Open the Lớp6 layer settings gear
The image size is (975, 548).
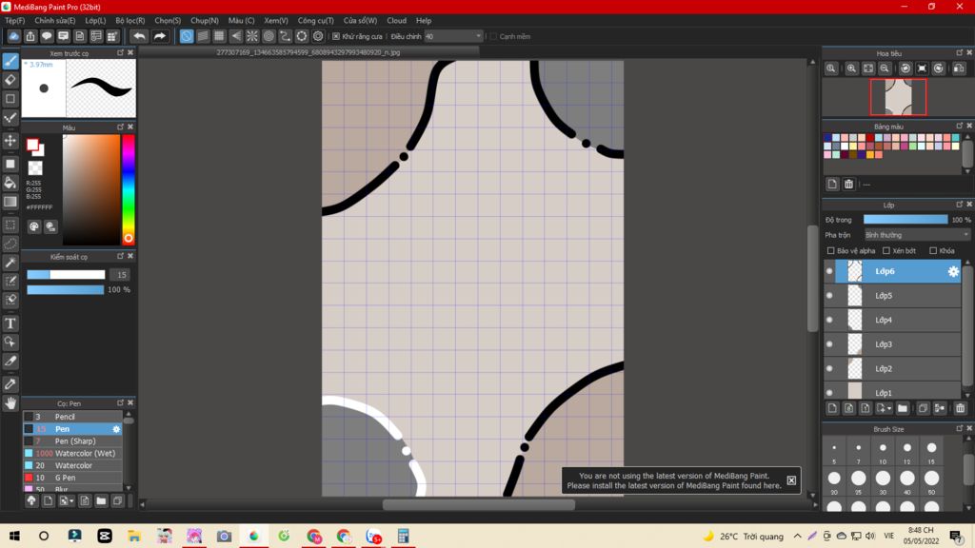pos(953,271)
